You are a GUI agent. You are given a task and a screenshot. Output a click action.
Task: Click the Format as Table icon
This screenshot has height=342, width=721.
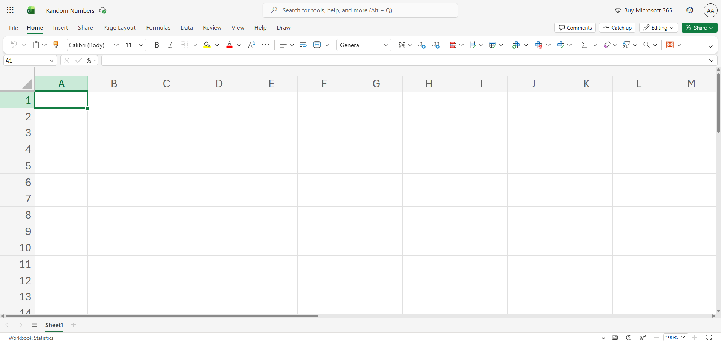493,45
